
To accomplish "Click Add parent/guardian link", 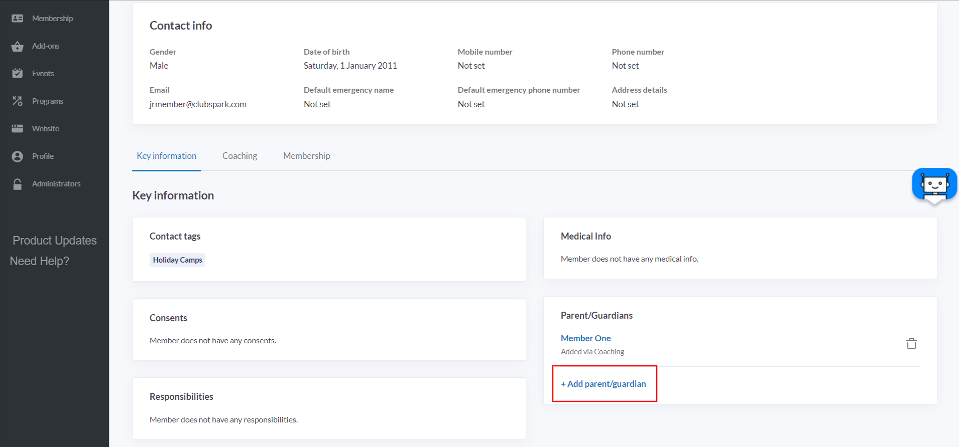I will click(604, 384).
